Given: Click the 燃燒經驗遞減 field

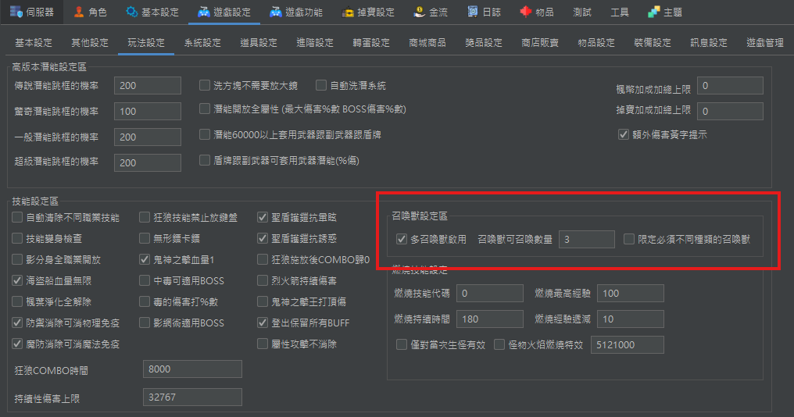Looking at the screenshot, I should pyautogui.click(x=631, y=319).
